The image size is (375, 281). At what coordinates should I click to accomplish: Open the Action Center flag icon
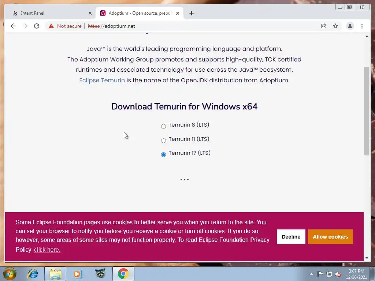pyautogui.click(x=320, y=274)
